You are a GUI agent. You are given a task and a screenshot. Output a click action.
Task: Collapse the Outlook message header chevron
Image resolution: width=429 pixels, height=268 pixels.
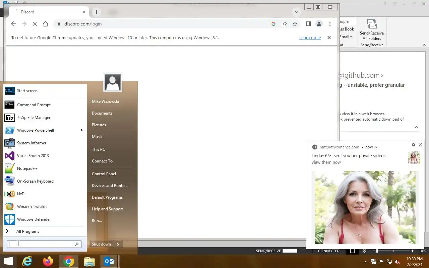pyautogui.click(x=417, y=127)
